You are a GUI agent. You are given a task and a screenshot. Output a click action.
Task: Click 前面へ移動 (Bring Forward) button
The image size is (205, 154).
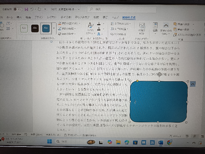click(x=181, y=24)
